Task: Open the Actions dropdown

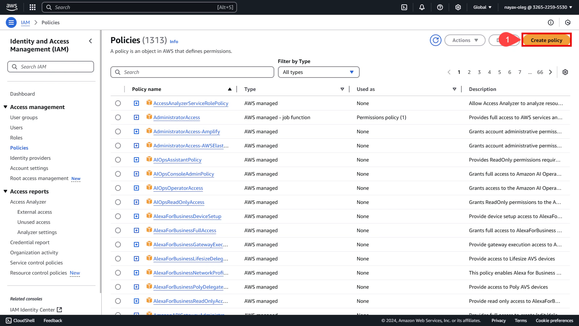Action: (x=465, y=40)
